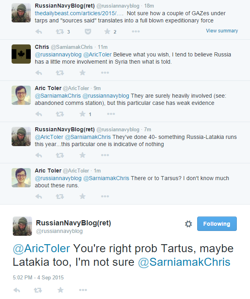Show more actions on main tweet

coord(83,290)
